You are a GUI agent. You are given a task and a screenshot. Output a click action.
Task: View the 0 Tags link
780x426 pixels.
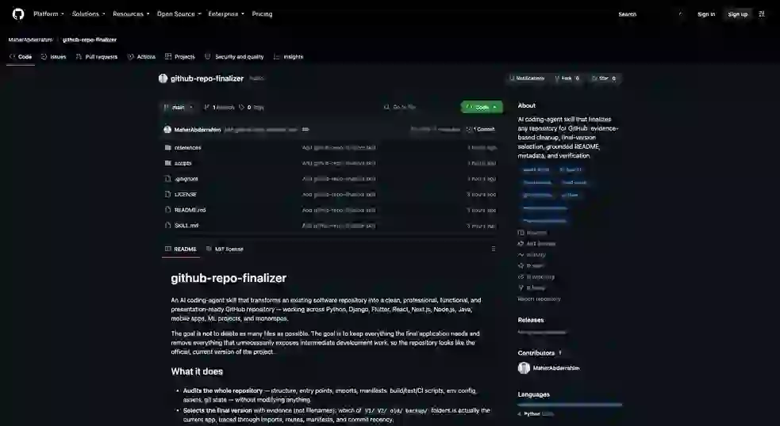pos(252,107)
